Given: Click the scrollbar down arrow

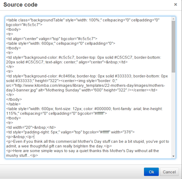Looking at the screenshot, I should (x=173, y=156).
